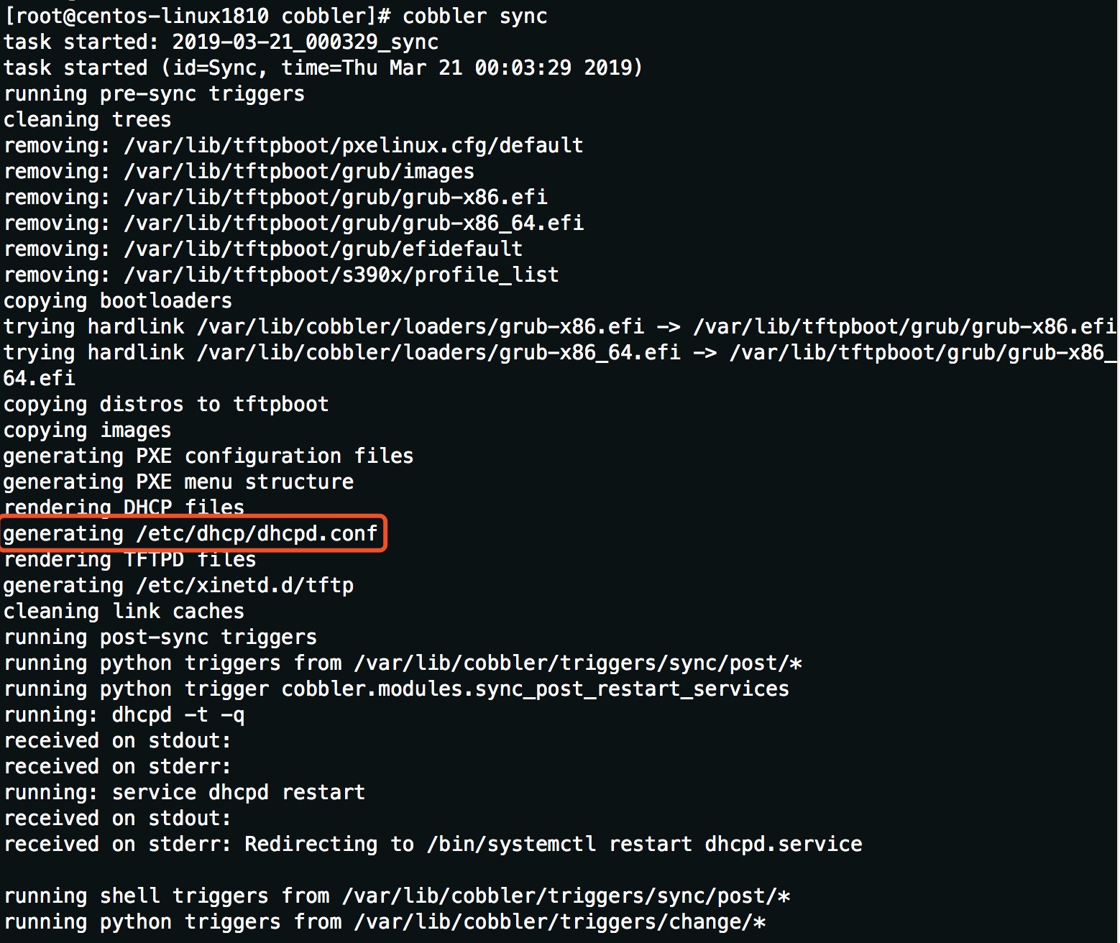
Task: Click the "cobbler sync" command at the prompt
Action: tap(474, 16)
